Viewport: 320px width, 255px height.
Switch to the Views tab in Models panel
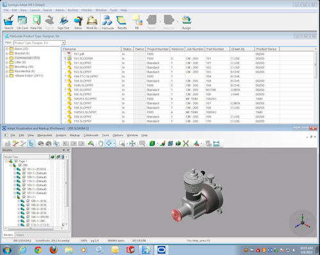pos(20,235)
